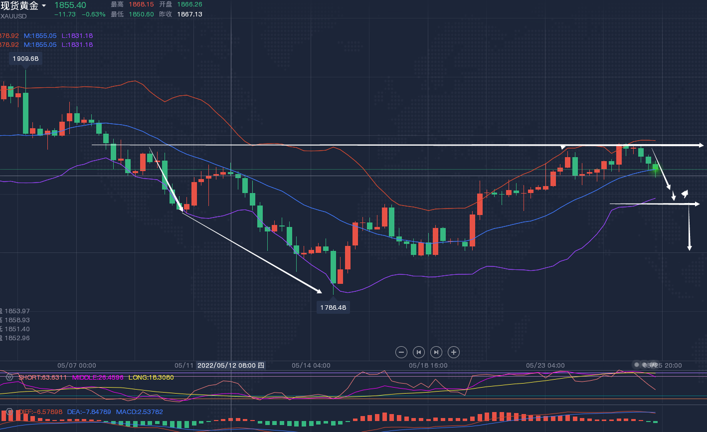Click the 1909.68 high price label
Image resolution: width=707 pixels, height=432 pixels.
25,58
